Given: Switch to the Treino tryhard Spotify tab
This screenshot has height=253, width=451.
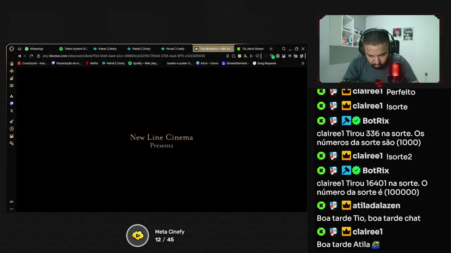Looking at the screenshot, I should tap(73, 49).
